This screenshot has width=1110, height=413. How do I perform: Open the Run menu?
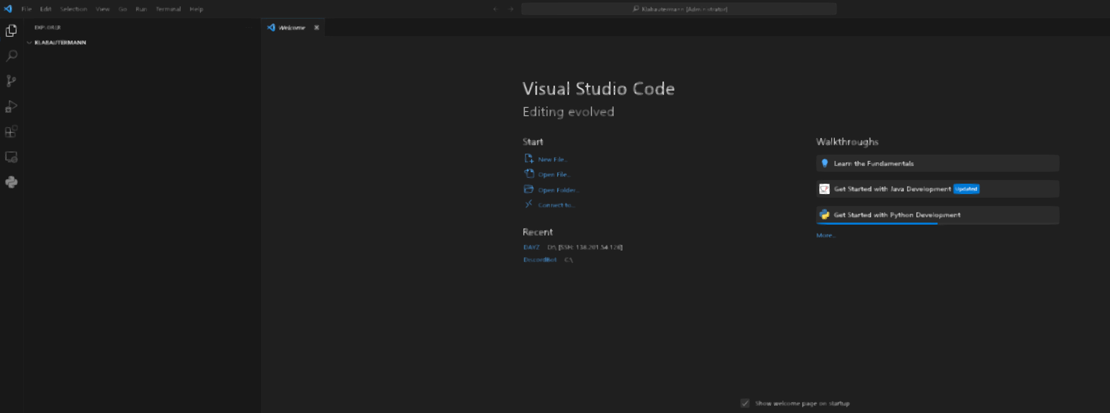coord(141,9)
